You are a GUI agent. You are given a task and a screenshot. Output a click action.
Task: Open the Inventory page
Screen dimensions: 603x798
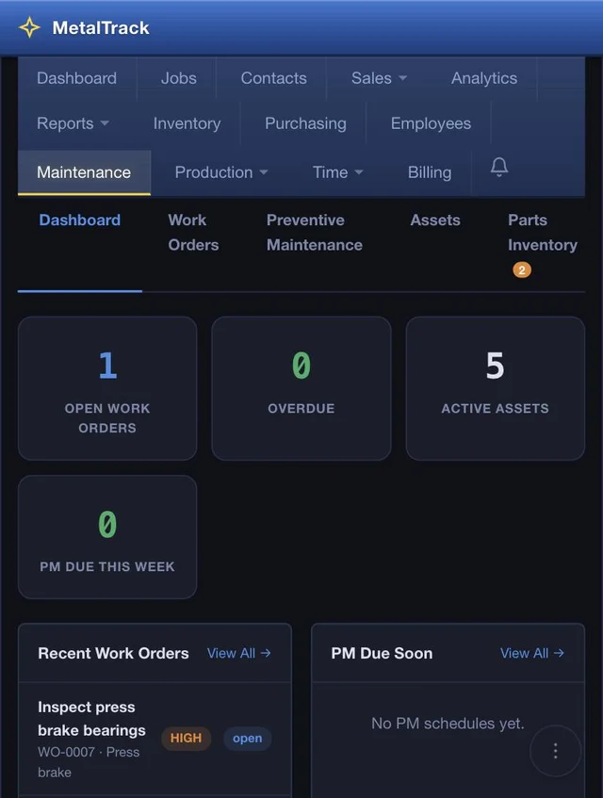(187, 123)
